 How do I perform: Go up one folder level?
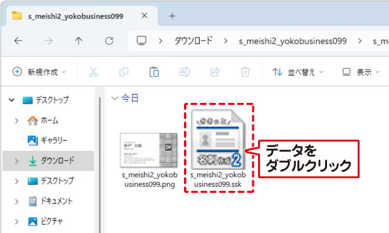coord(78,41)
